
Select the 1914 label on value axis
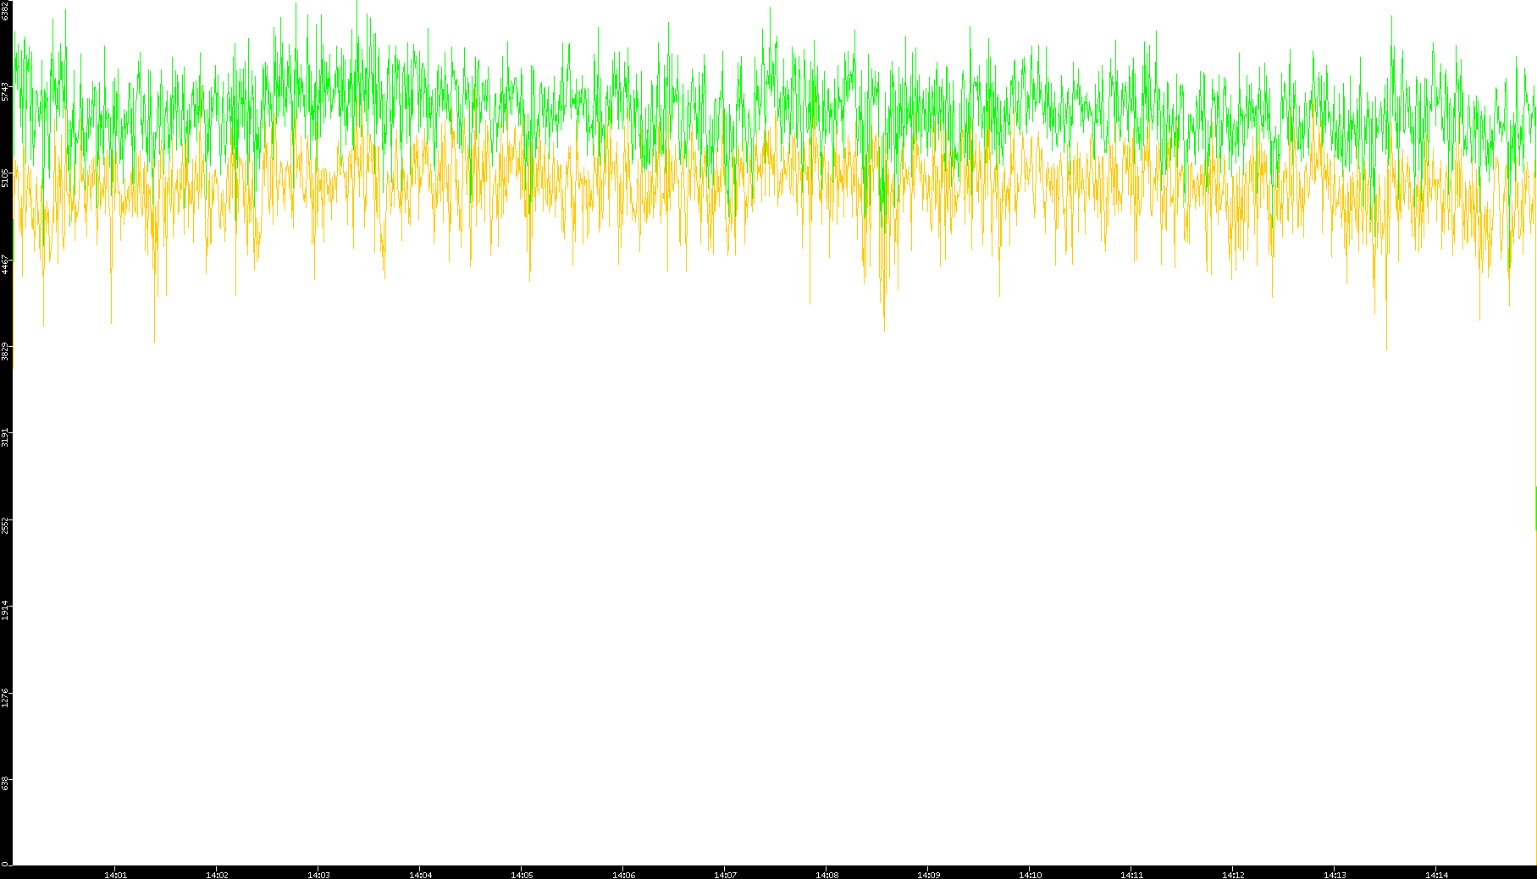click(5, 611)
